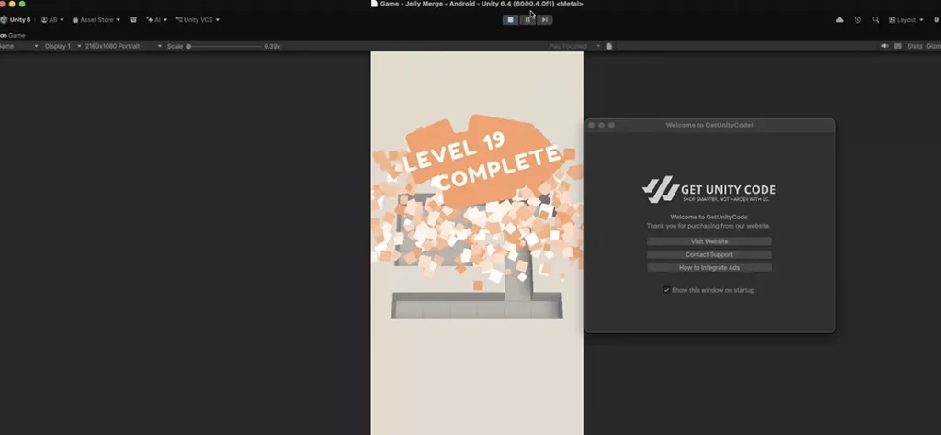Close the Welcome to GetUnityCode window
This screenshot has height=435, width=941.
pos(592,125)
